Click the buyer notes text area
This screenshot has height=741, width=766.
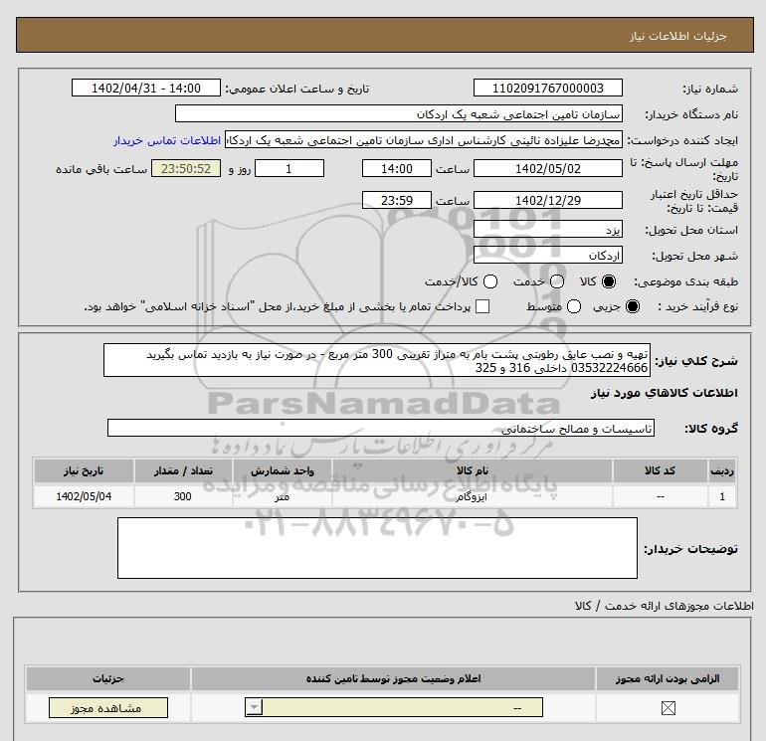pos(377,548)
